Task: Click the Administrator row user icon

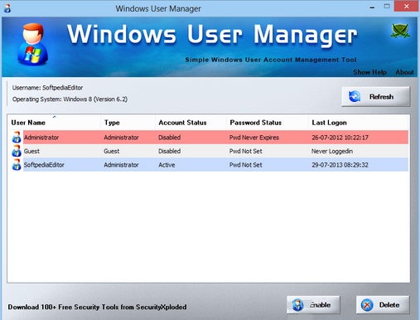Action: point(17,138)
